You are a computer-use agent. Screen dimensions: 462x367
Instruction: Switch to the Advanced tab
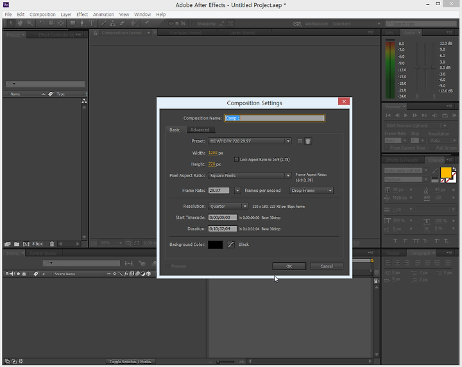pyautogui.click(x=200, y=130)
